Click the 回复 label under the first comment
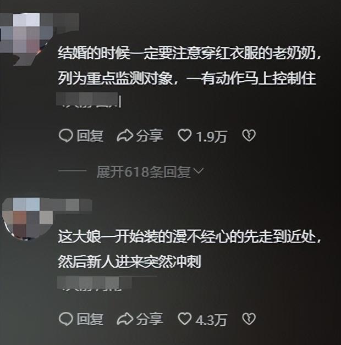Image resolution: width=341 pixels, height=345 pixels. point(90,136)
